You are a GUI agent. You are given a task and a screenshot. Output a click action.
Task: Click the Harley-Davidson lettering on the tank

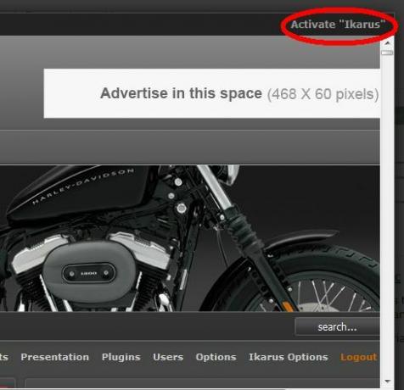[x=83, y=186]
